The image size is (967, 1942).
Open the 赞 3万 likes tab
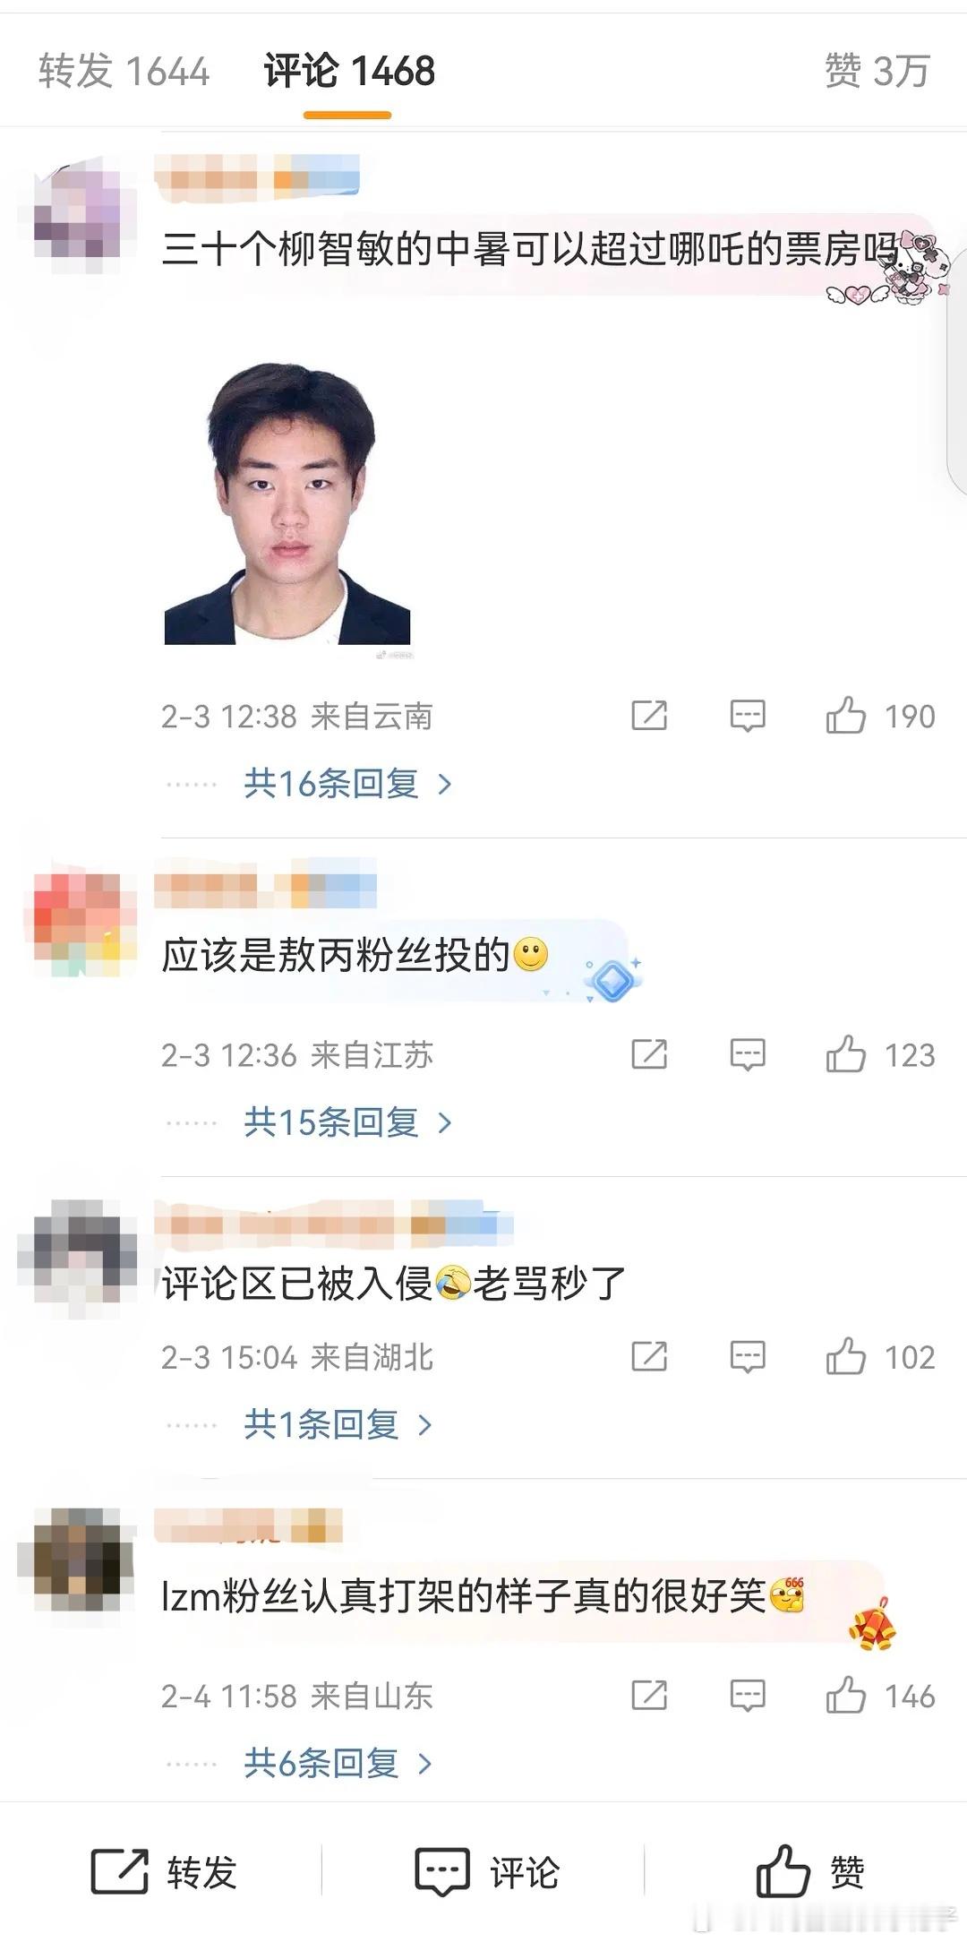tap(877, 71)
